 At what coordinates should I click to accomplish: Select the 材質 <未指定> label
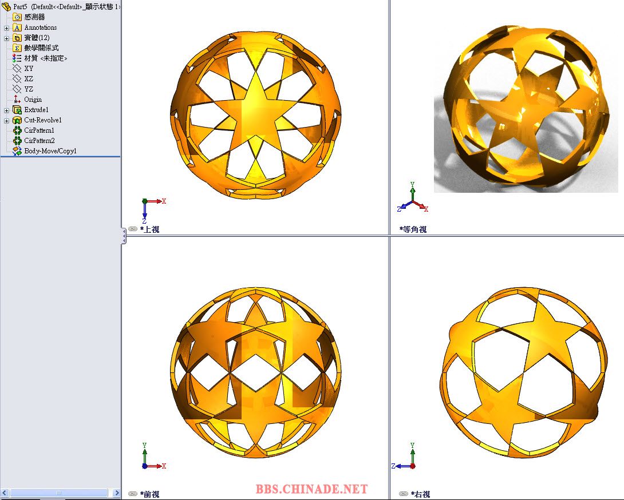click(x=46, y=58)
